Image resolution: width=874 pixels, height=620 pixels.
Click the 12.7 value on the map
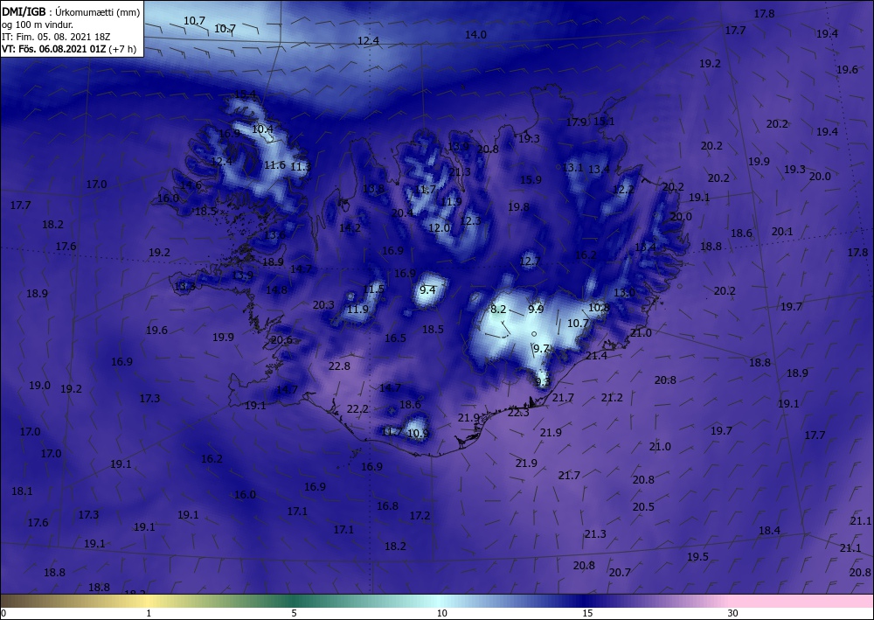coord(530,261)
